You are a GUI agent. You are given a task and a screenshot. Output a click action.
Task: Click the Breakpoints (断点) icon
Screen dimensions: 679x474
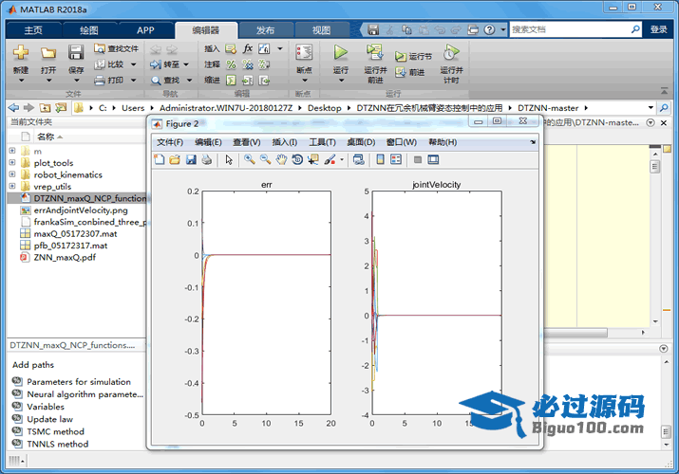(x=304, y=53)
